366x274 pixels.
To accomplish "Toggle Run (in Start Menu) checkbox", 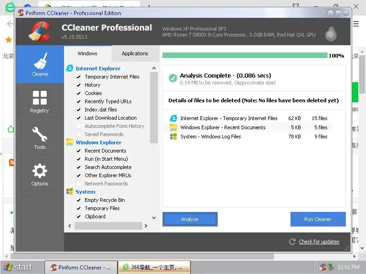I will pos(79,159).
